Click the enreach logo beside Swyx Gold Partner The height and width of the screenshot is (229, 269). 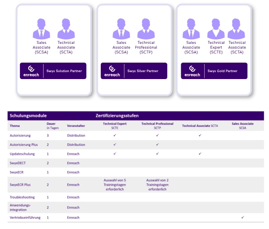point(192,71)
